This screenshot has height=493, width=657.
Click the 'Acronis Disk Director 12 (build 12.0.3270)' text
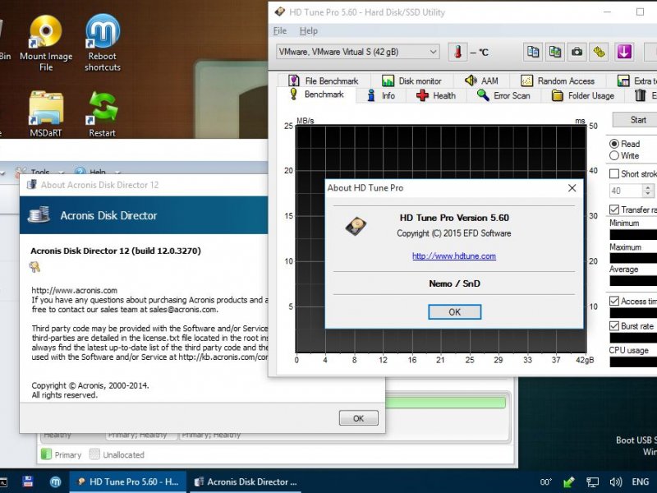(x=116, y=251)
